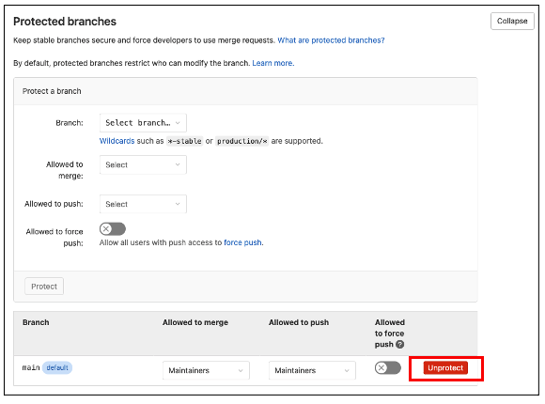
Task: Click the chevron on the Select branch dropdown
Action: [x=178, y=123]
